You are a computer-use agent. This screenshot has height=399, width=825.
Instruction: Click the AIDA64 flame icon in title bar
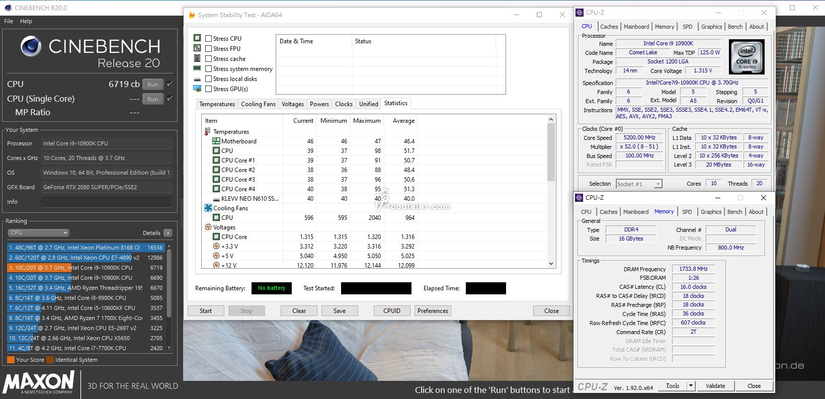192,15
